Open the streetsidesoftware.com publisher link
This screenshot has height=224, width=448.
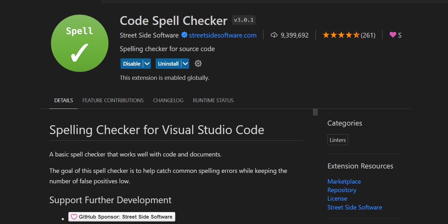(223, 35)
